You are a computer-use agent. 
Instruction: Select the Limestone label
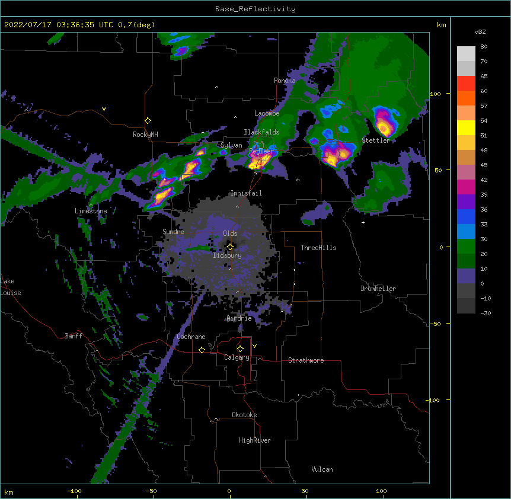[91, 211]
